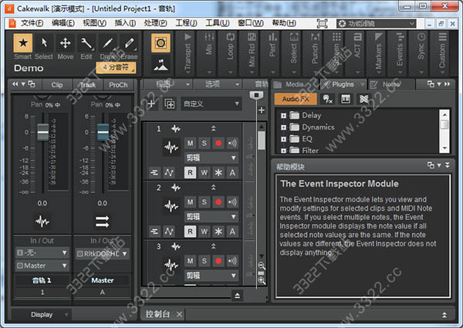This screenshot has height=328, width=463.
Task: Click waveform icon in 音轨 1 channel strip
Action: (42, 221)
